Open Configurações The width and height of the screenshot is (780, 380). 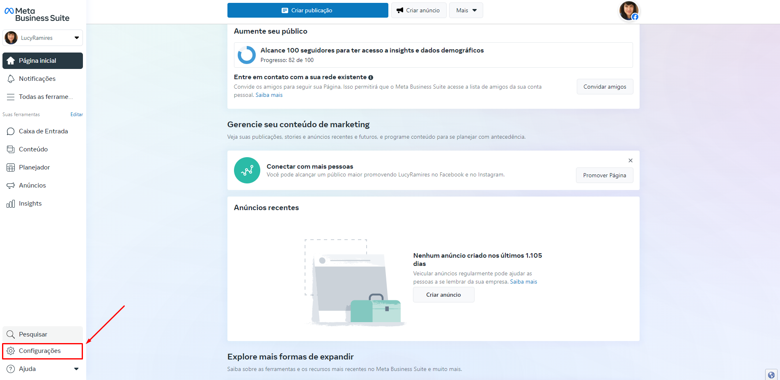tap(43, 351)
